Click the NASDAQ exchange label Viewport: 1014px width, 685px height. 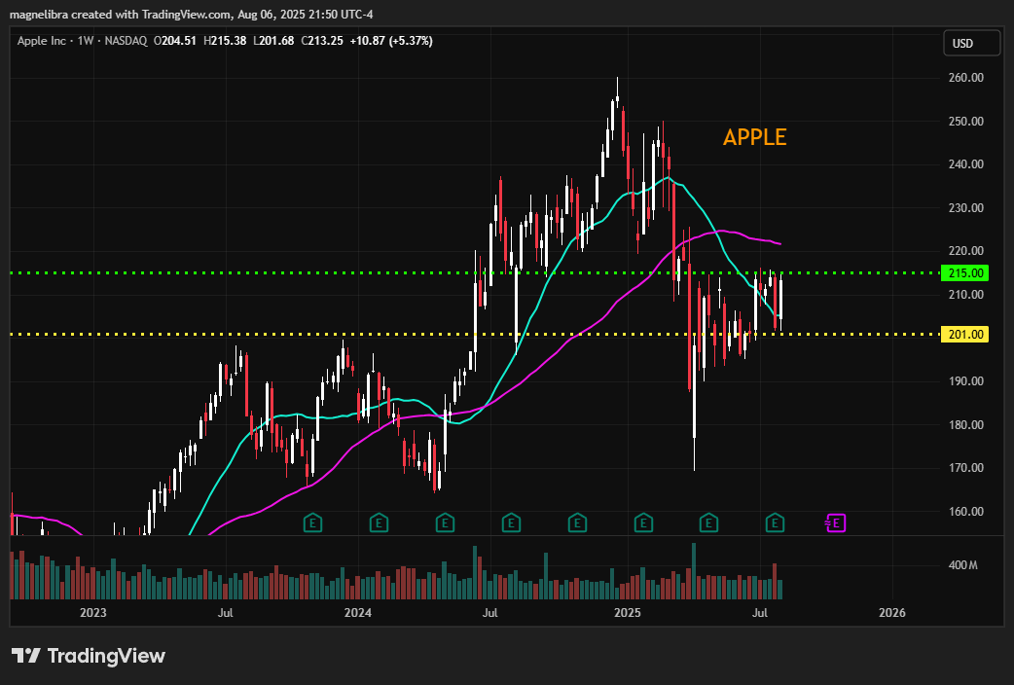[x=126, y=41]
